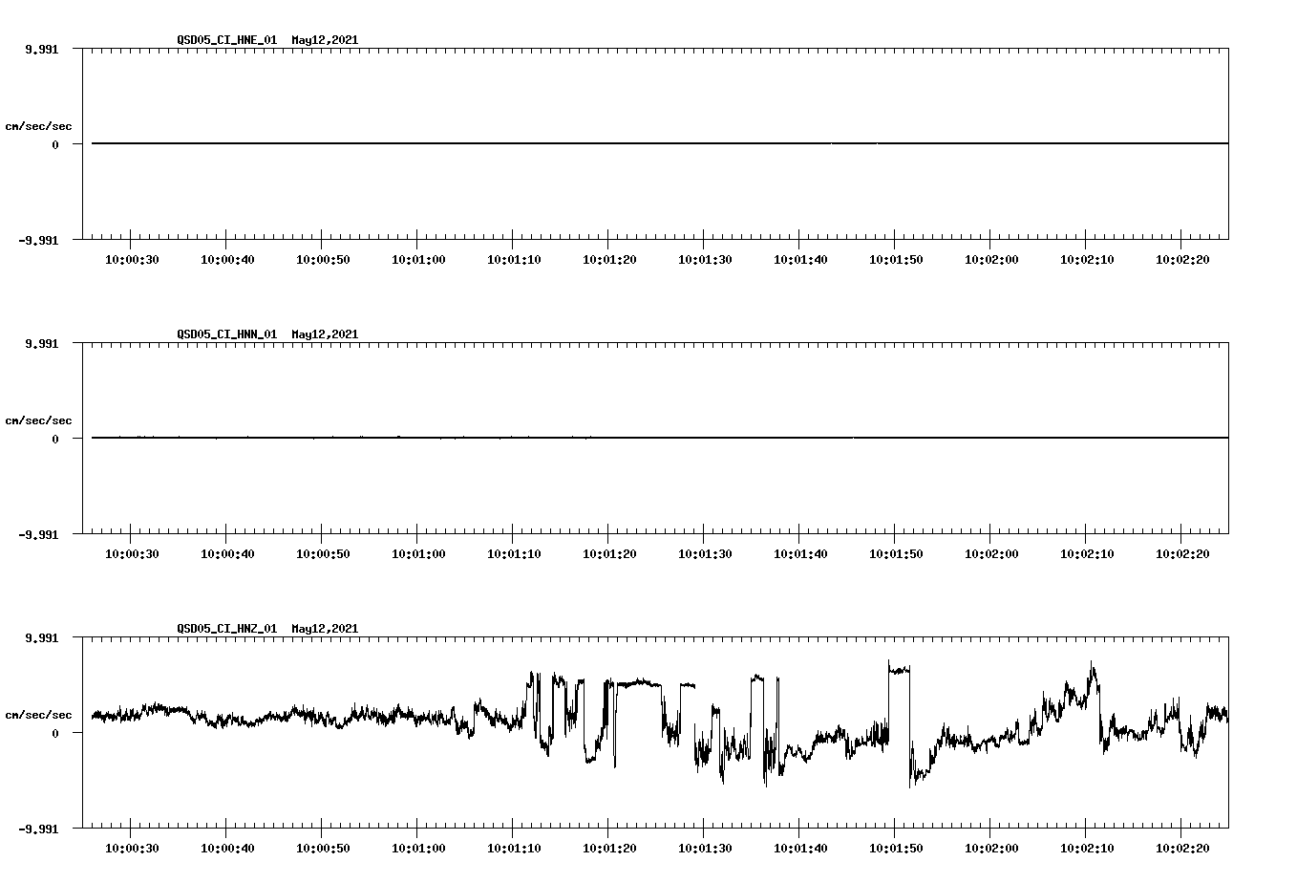The height and width of the screenshot is (883, 1297).
Task: Pick 10:02:20 time label under HNZ plot
Action: click(1182, 849)
